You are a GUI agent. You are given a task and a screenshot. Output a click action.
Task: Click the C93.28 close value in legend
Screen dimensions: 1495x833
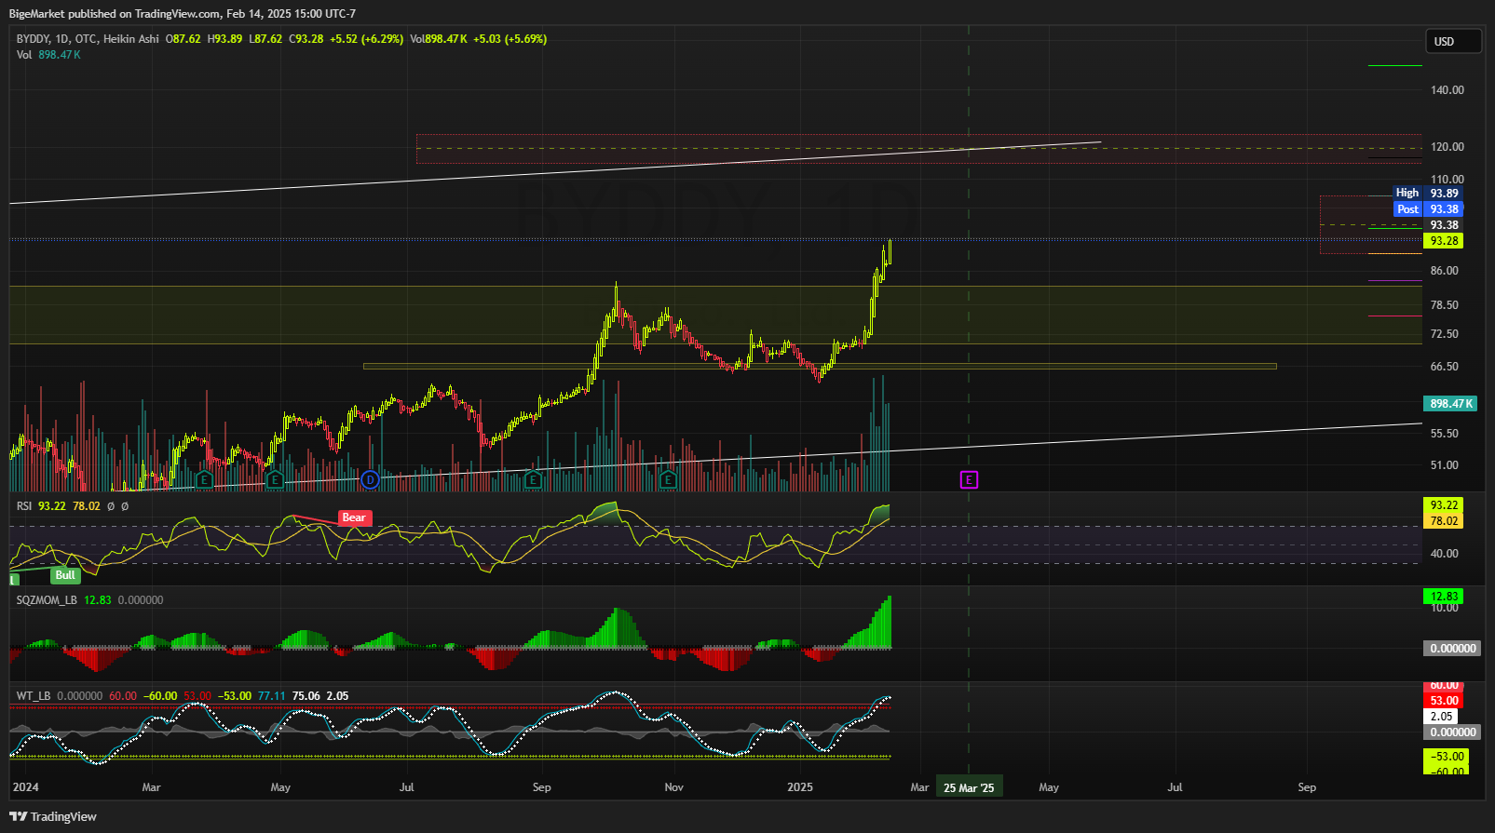tap(306, 39)
